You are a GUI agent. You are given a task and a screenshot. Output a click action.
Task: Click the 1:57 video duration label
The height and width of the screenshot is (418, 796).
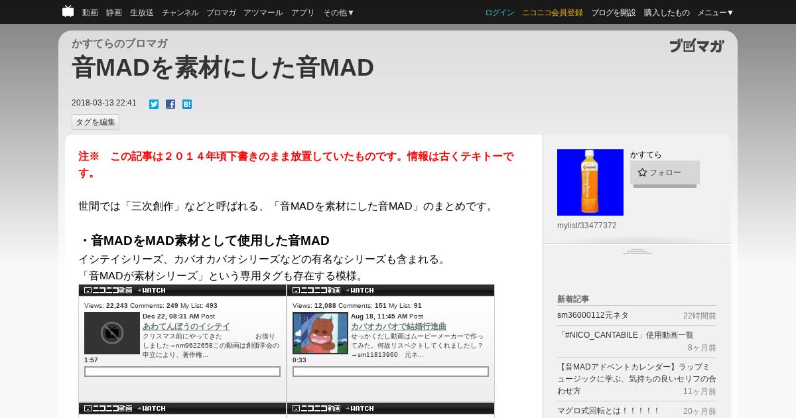[91, 360]
